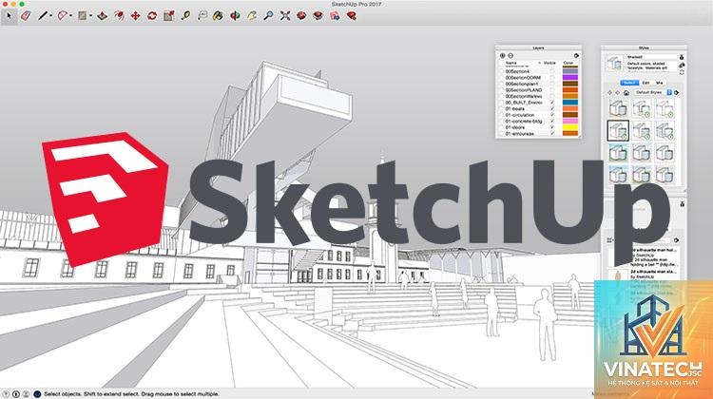Open the Styles panel details arrow
713x399 pixels.
677,92
